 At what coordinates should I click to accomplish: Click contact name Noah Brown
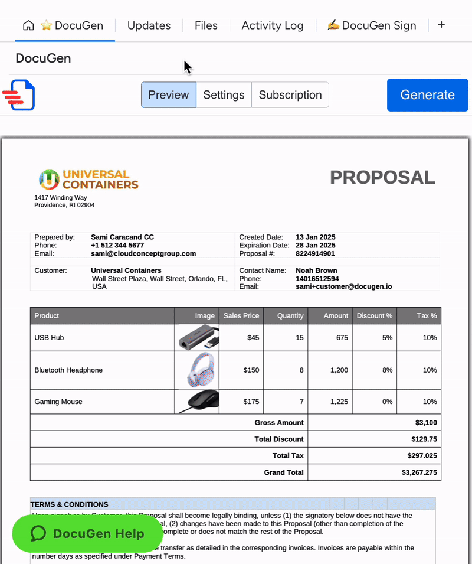(x=316, y=270)
